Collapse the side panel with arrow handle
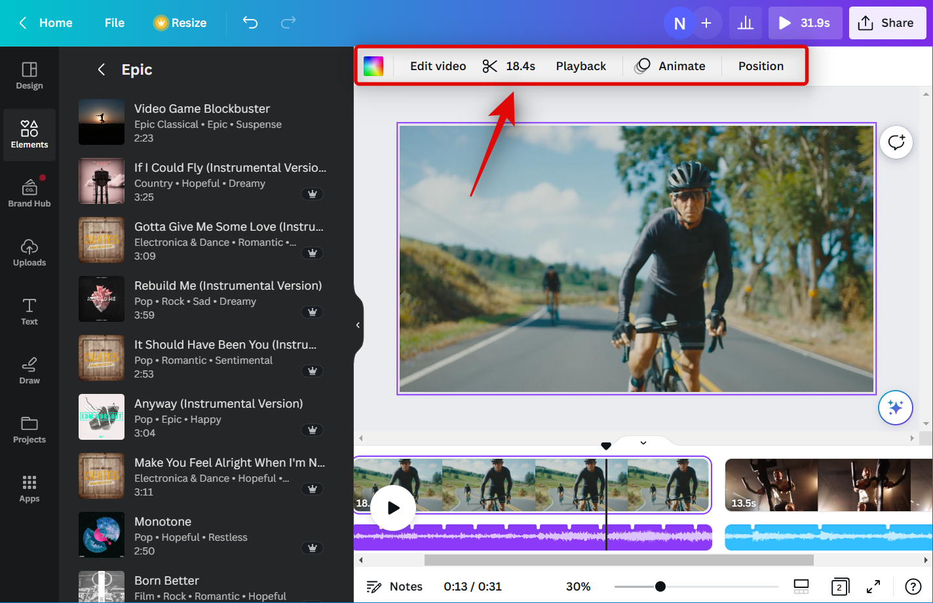Viewport: 933px width, 603px height. [x=358, y=325]
